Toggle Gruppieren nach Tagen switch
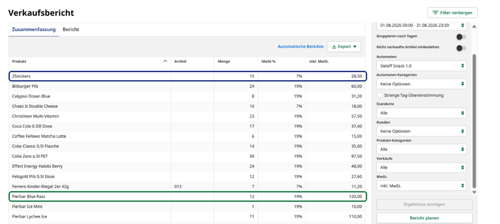Screen dimensions: 500x224 point(461,36)
